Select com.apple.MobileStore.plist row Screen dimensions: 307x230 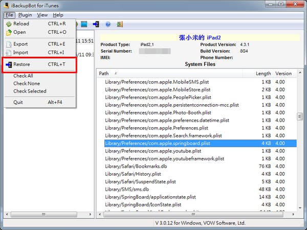(201, 89)
